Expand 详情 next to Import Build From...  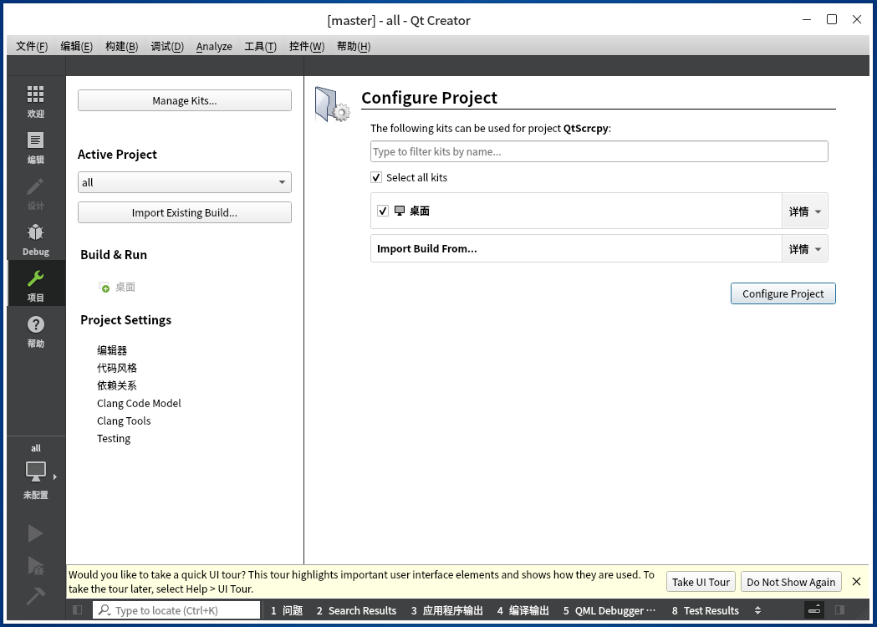(x=804, y=248)
